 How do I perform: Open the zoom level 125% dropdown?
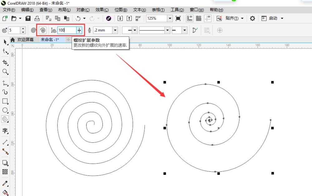170,18
